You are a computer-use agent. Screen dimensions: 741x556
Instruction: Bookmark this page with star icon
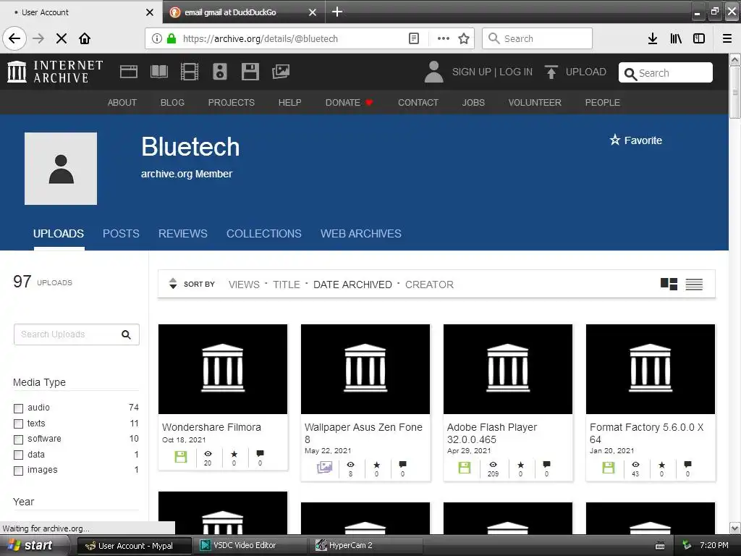click(x=464, y=39)
